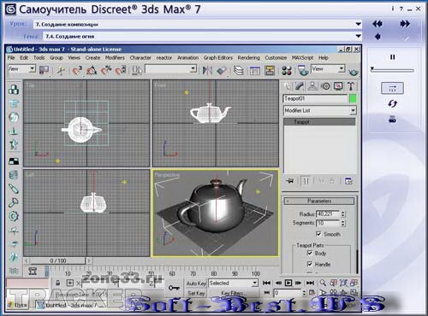Click the Teapot01 object name field

[315, 98]
